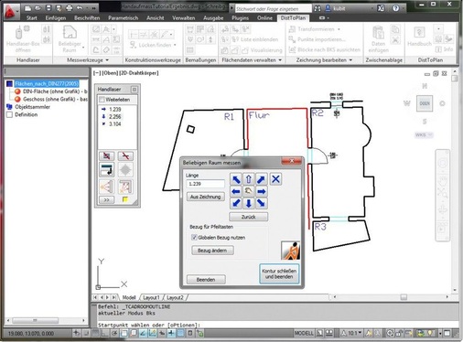Expand the Messwerkzeuge panel dropdown

point(107,60)
